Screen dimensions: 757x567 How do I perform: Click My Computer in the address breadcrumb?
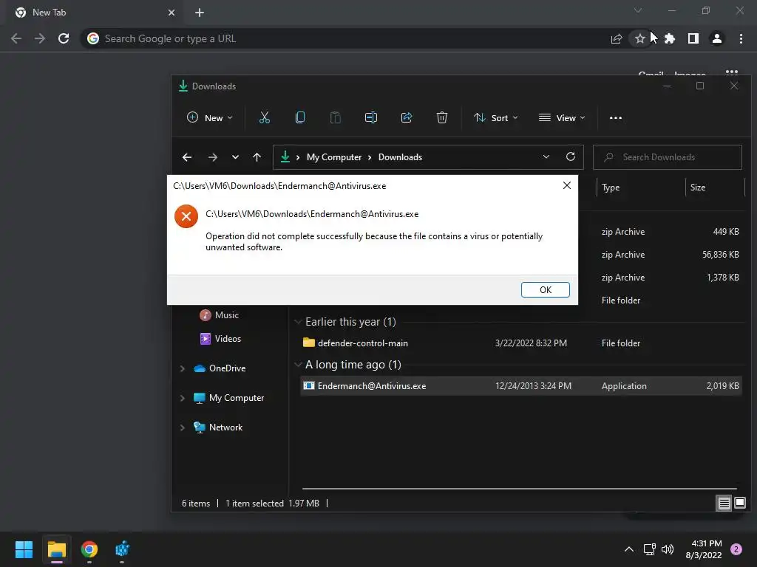(334, 157)
